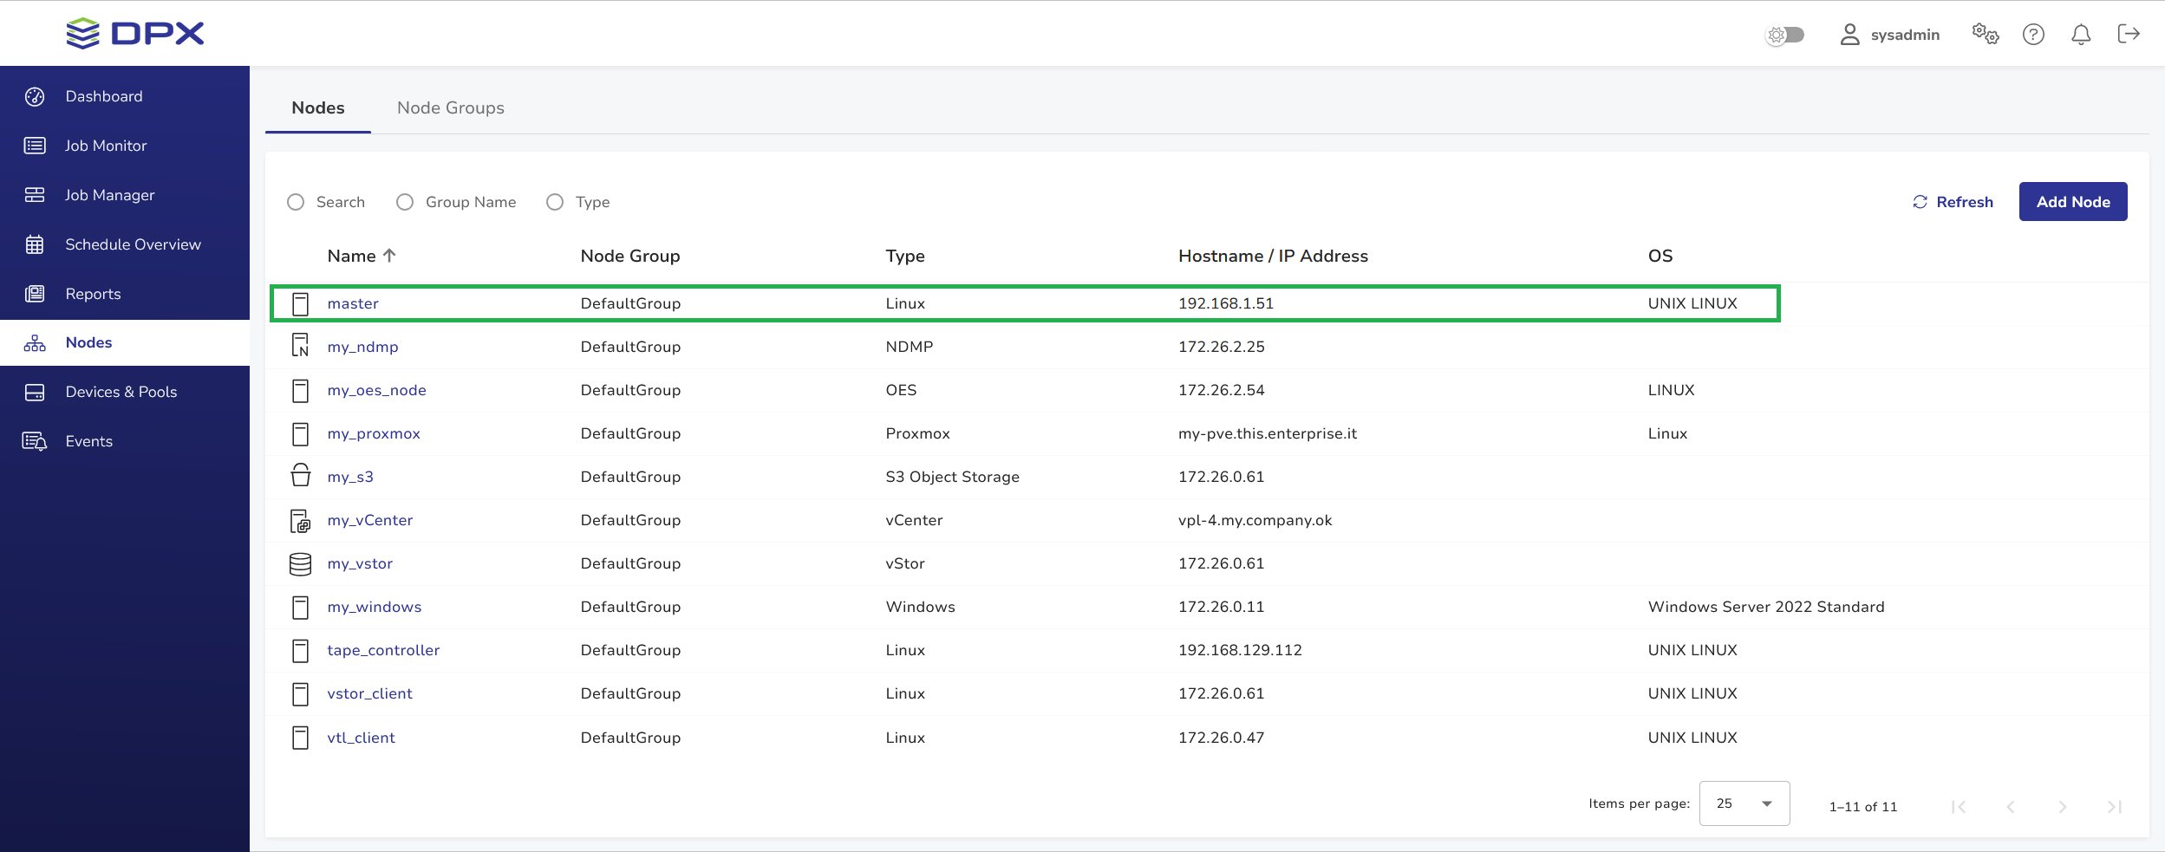This screenshot has width=2165, height=852.
Task: Switch to the Node Groups tab
Action: point(451,108)
